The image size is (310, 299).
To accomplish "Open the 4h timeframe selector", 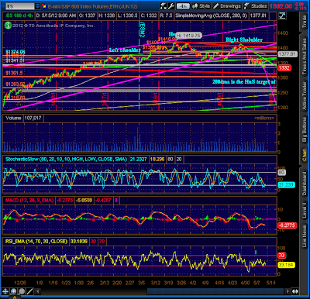I will pos(183,6).
